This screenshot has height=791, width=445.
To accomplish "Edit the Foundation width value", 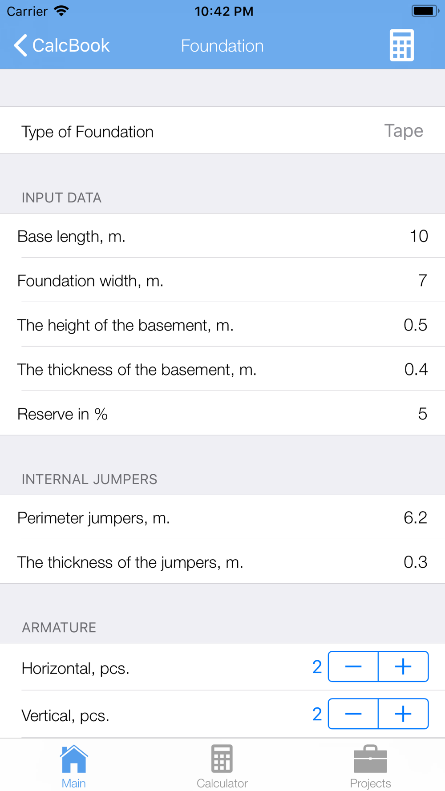I will pos(222,280).
